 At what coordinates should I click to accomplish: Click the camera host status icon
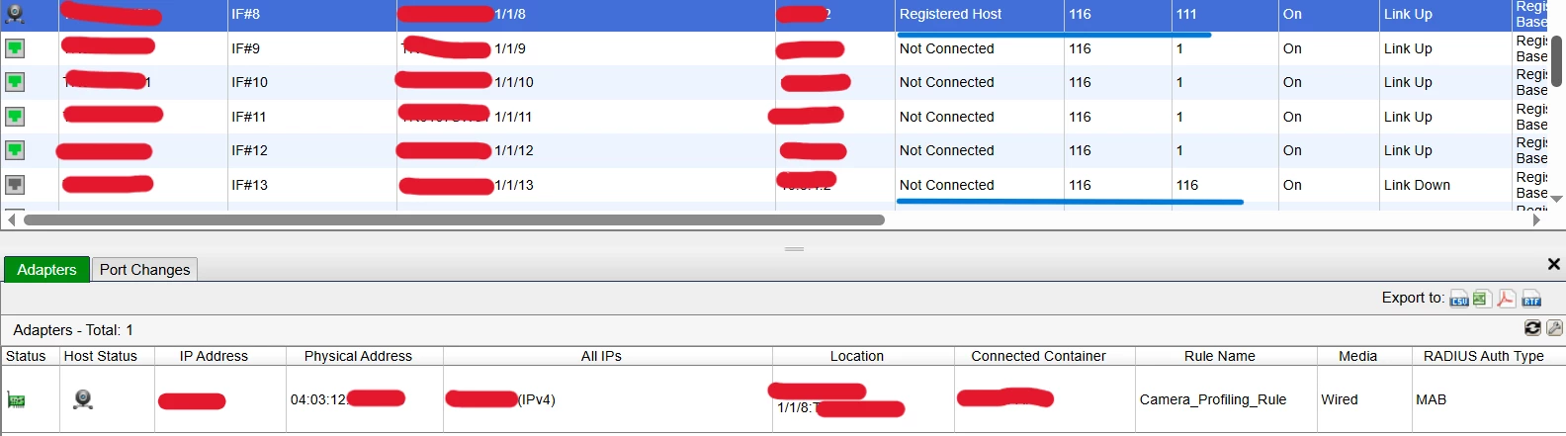[x=83, y=399]
